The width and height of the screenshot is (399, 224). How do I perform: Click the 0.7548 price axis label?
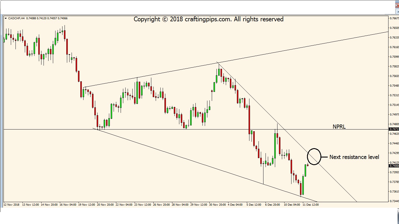[x=394, y=86]
